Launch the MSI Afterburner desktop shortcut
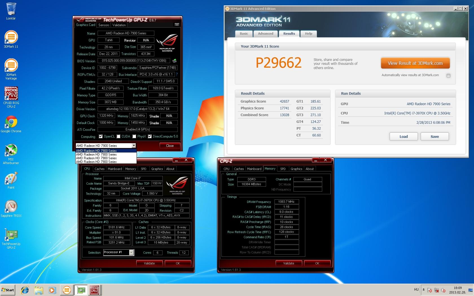Viewport: 474px width, 296px height. (11, 154)
